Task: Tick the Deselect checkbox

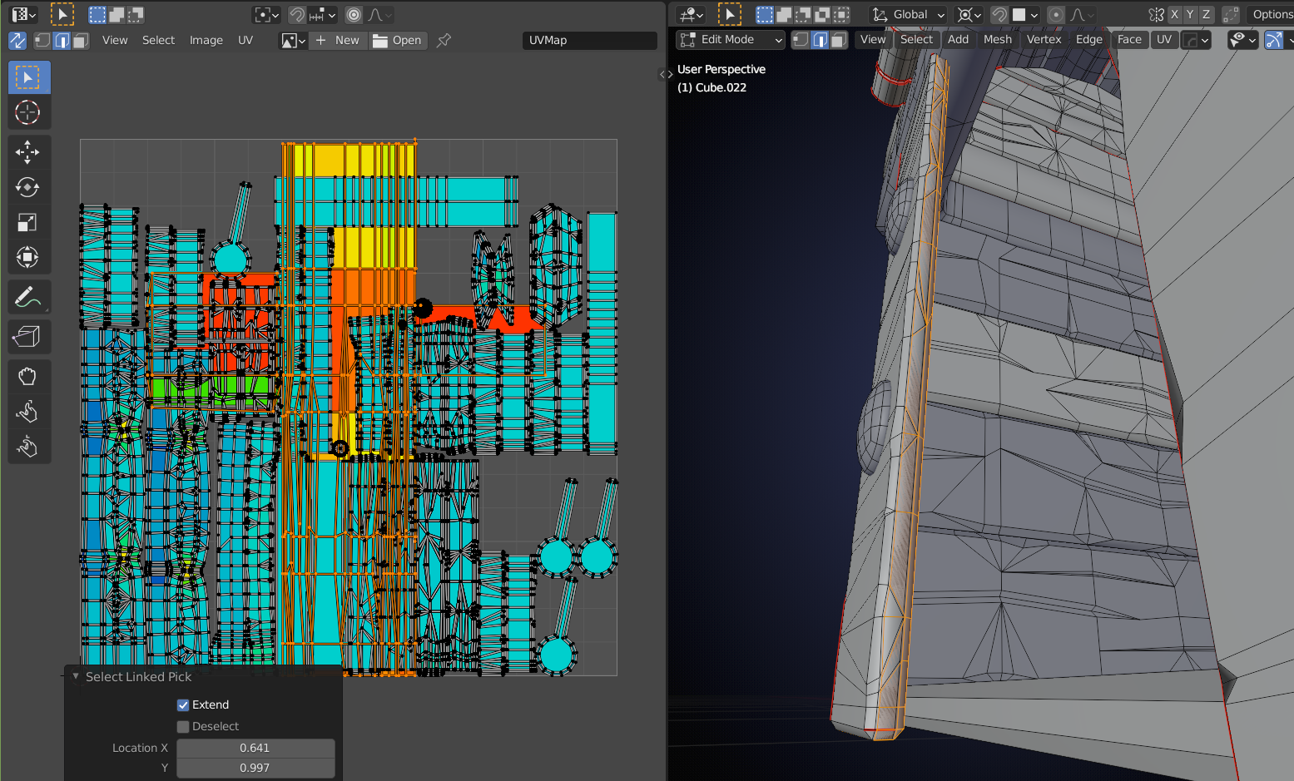Action: point(183,726)
